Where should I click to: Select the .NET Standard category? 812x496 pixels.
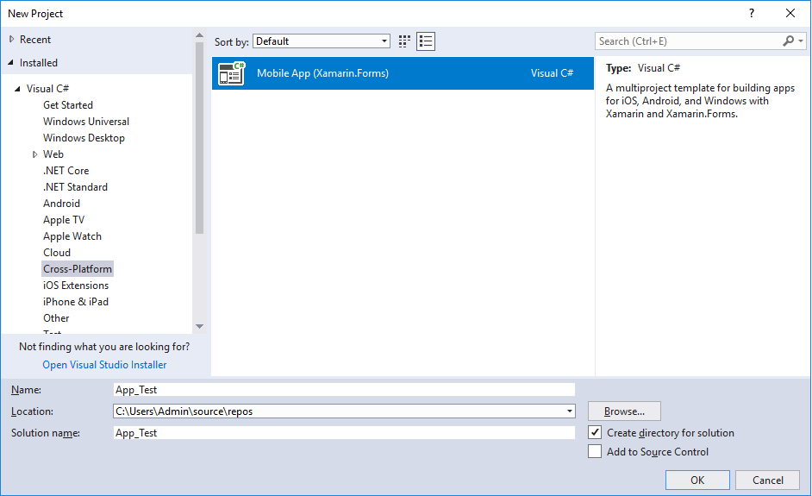tap(75, 187)
